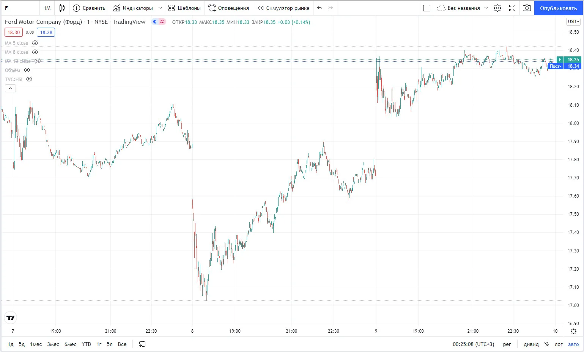
Task: Redo the last chart action
Action: pos(330,8)
